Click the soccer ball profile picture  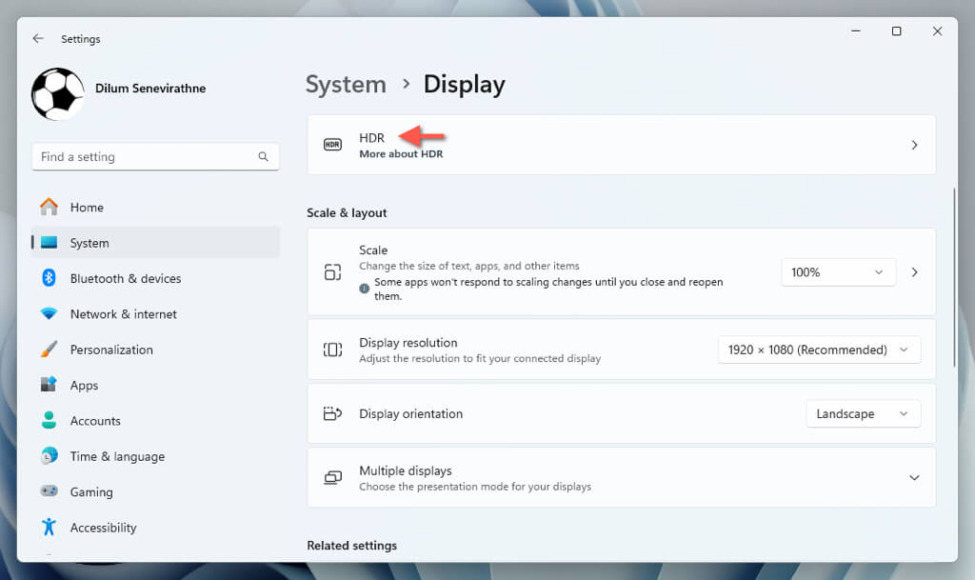58,94
